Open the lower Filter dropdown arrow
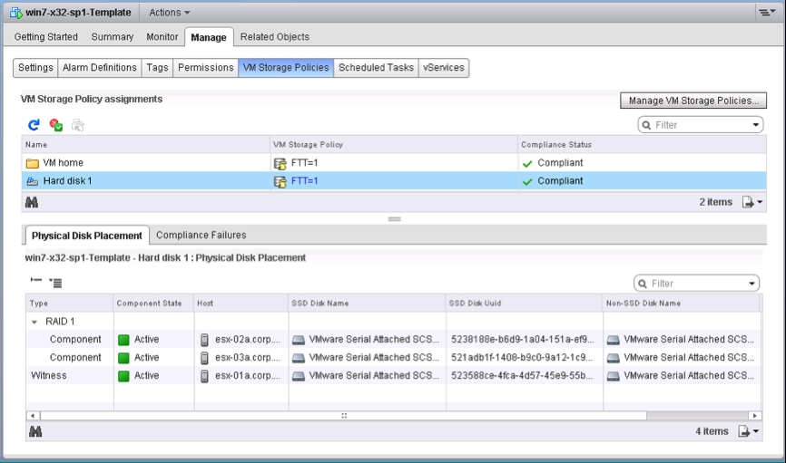 [752, 284]
